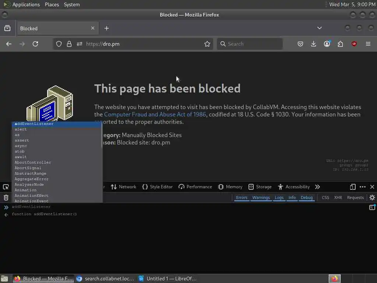Switch to Untitled 1 LibreOffice taskbar window
The width and height of the screenshot is (377, 283).
[168, 279]
